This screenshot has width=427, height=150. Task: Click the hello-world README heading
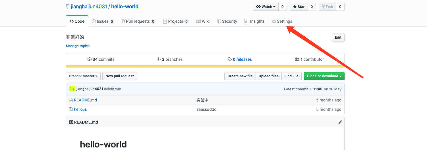pyautogui.click(x=103, y=144)
